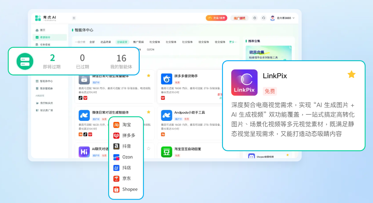This screenshot has width=373, height=203.
Task: Expand the 更多 category dropdown
Action: pos(233,42)
